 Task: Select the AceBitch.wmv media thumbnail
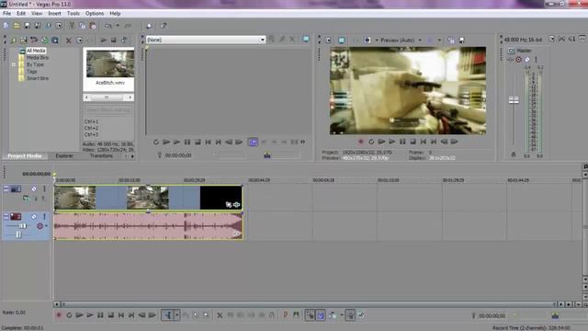click(x=110, y=64)
